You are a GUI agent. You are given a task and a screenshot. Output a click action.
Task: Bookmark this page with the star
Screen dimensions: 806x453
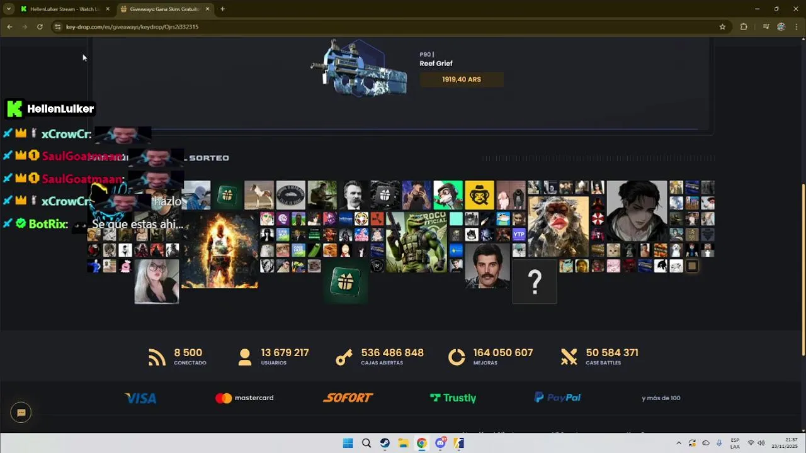(x=722, y=26)
